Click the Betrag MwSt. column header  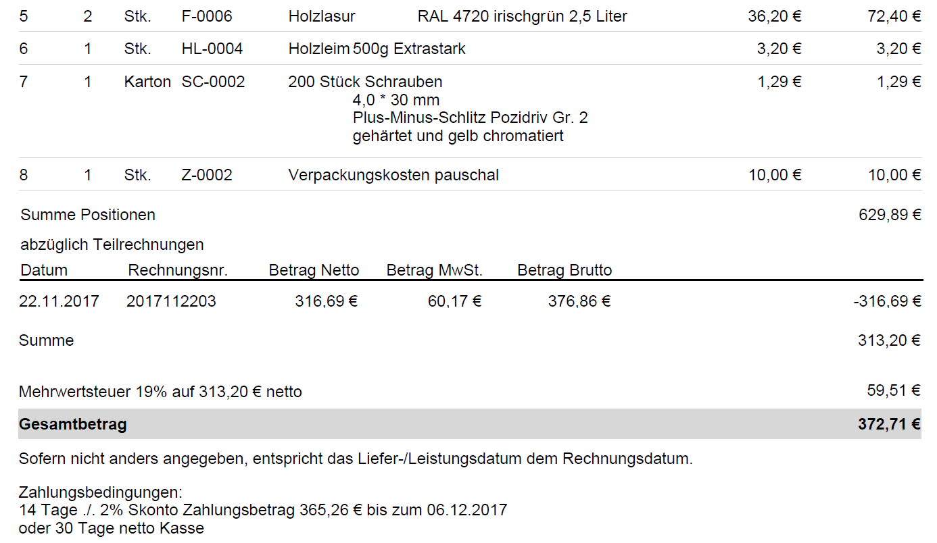click(x=434, y=271)
